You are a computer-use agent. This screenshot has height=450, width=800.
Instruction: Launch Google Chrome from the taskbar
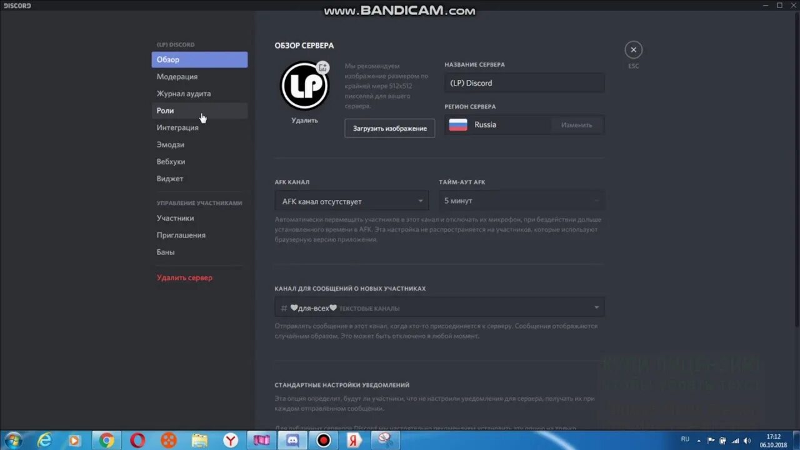coord(106,440)
